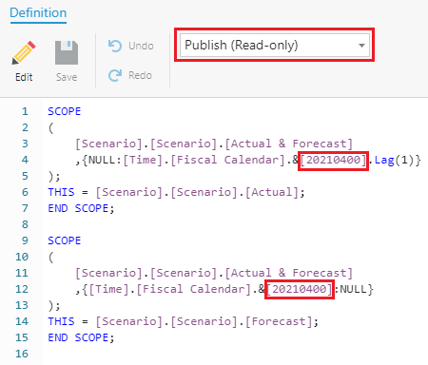Click the opening parenthesis on line 2
428x365 pixels.
[x=50, y=127]
